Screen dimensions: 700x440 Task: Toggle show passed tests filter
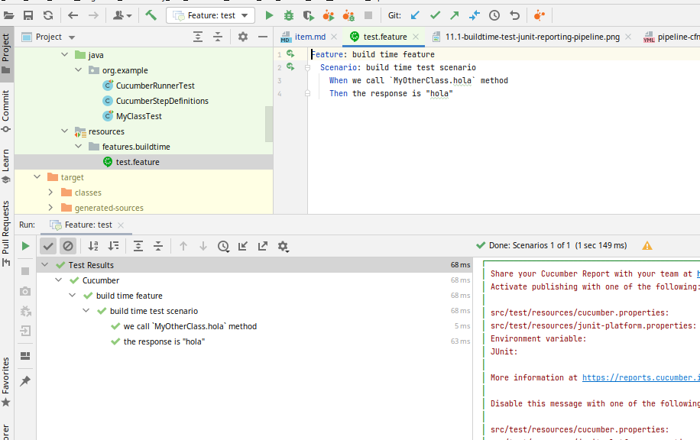tap(48, 246)
